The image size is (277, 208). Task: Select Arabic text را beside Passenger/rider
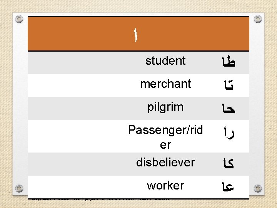[x=230, y=133]
